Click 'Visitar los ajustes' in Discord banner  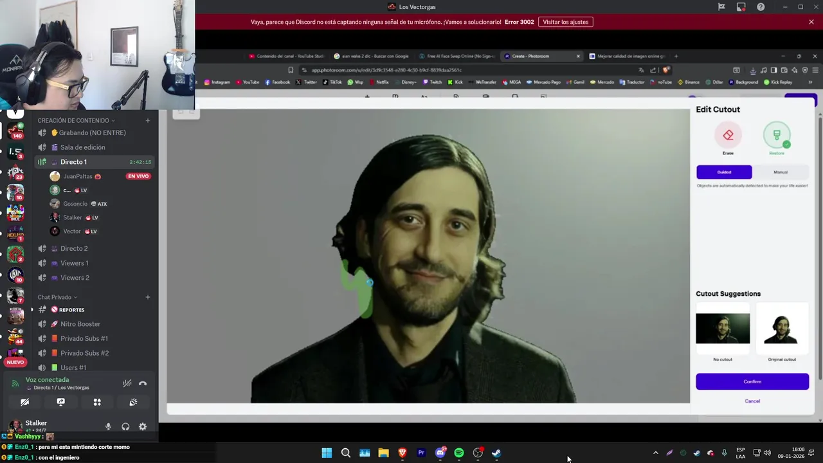coord(565,22)
